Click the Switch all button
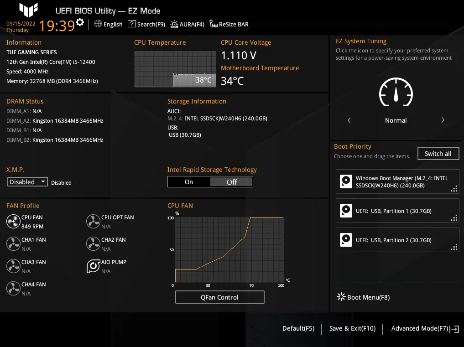464x347 pixels. click(438, 154)
